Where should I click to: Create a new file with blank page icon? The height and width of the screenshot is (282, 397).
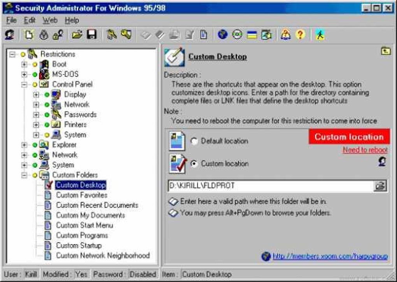coord(29,35)
